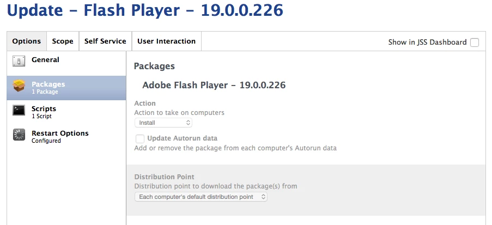This screenshot has height=225, width=492.
Task: Select General in the sidebar list
Action: pyautogui.click(x=46, y=60)
